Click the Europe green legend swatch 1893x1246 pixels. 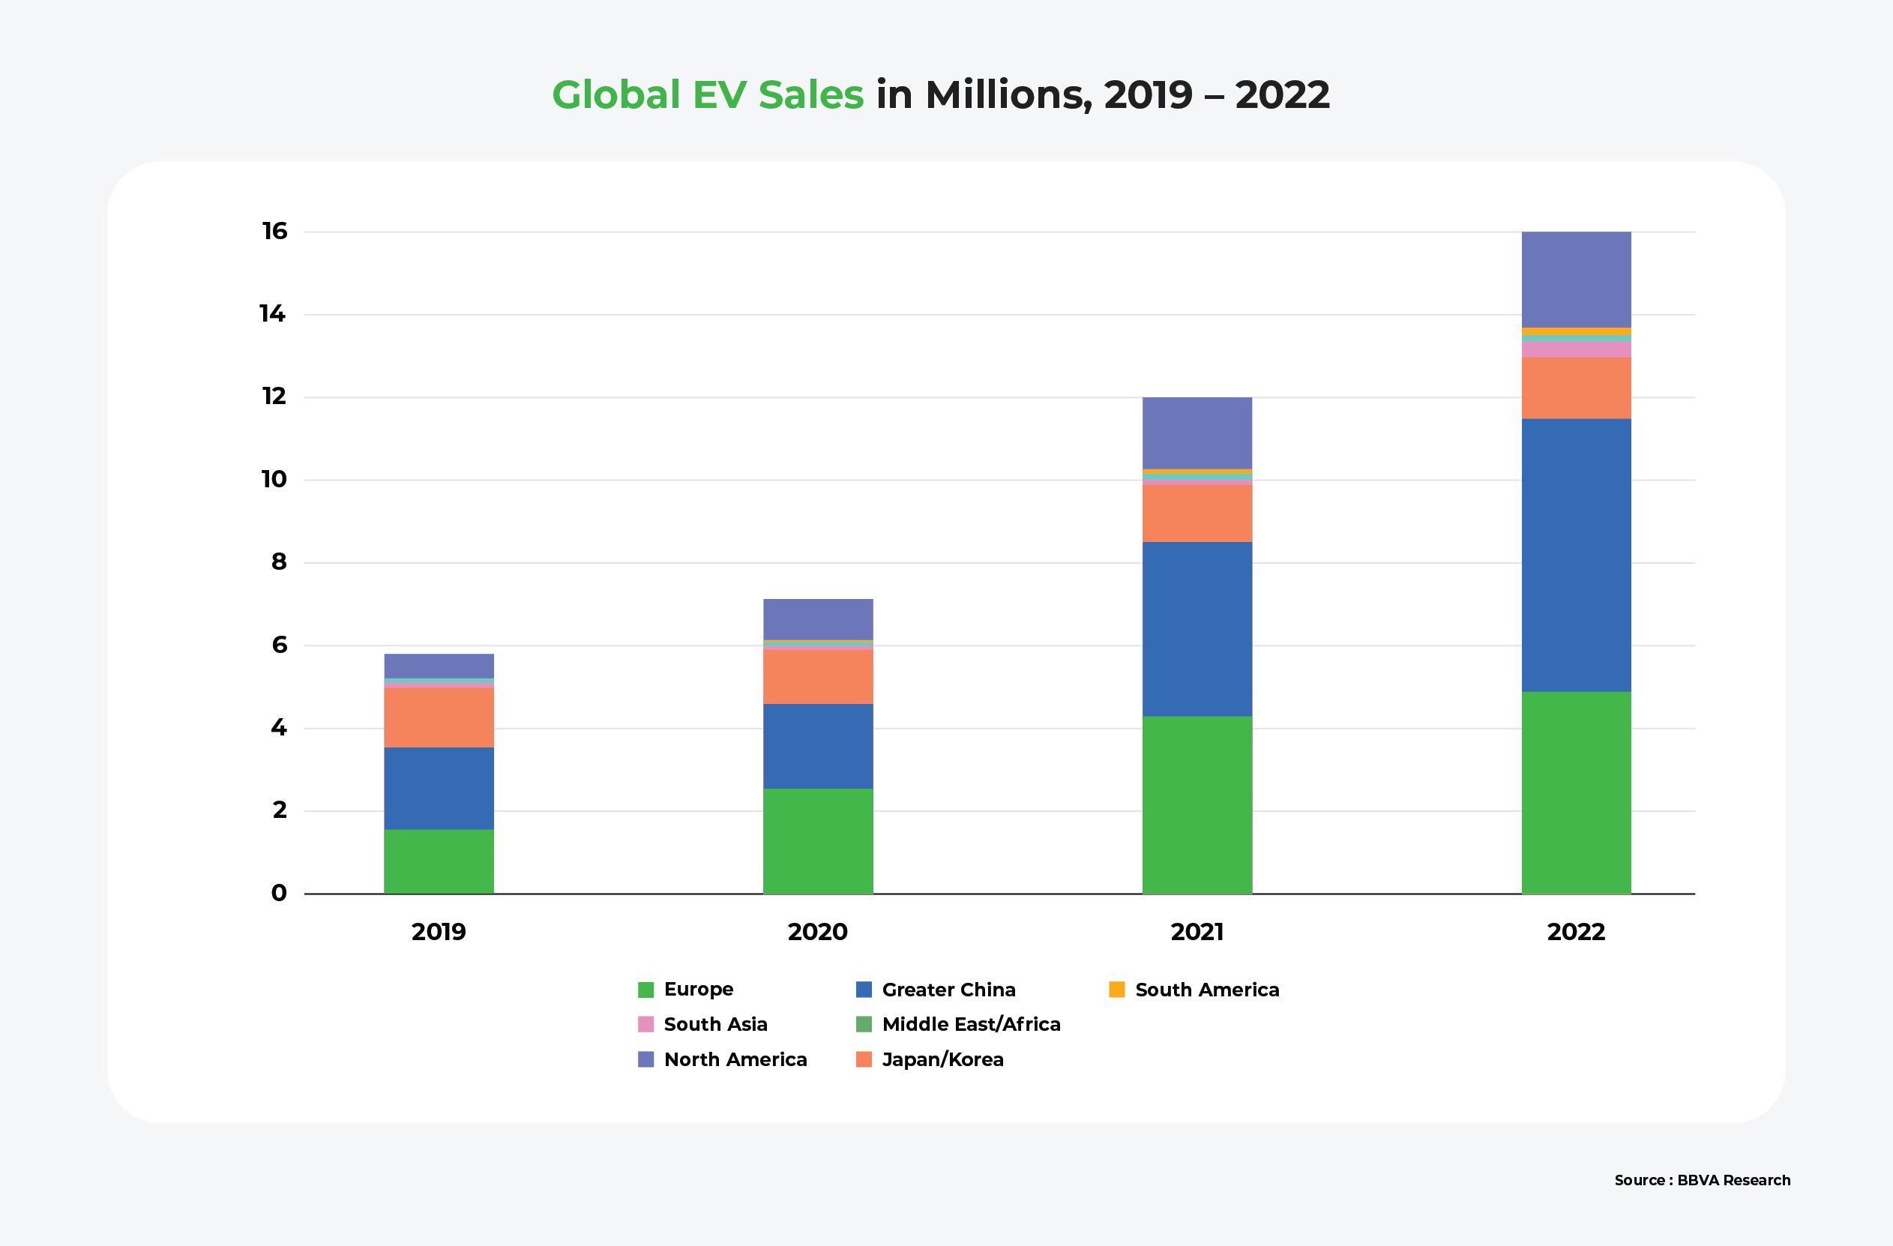click(645, 990)
